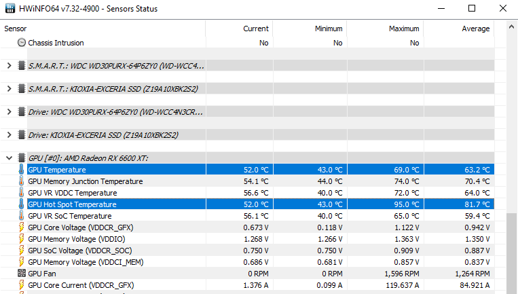This screenshot has width=518, height=294.
Task: Collapse the GPU AMD Radeon RX 6600 XT section
Action: point(10,158)
